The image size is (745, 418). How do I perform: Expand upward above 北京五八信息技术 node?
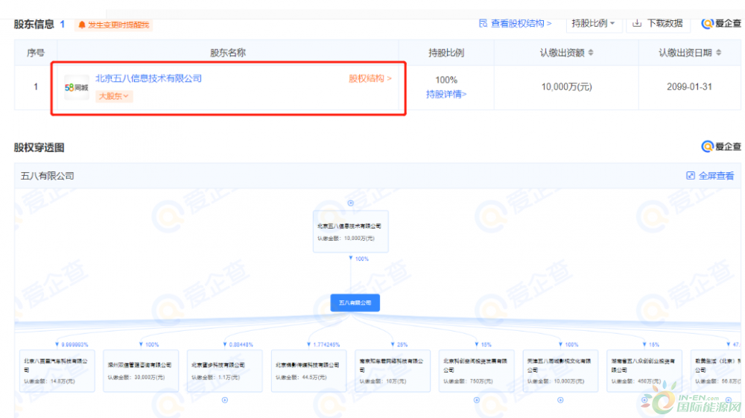[351, 203]
